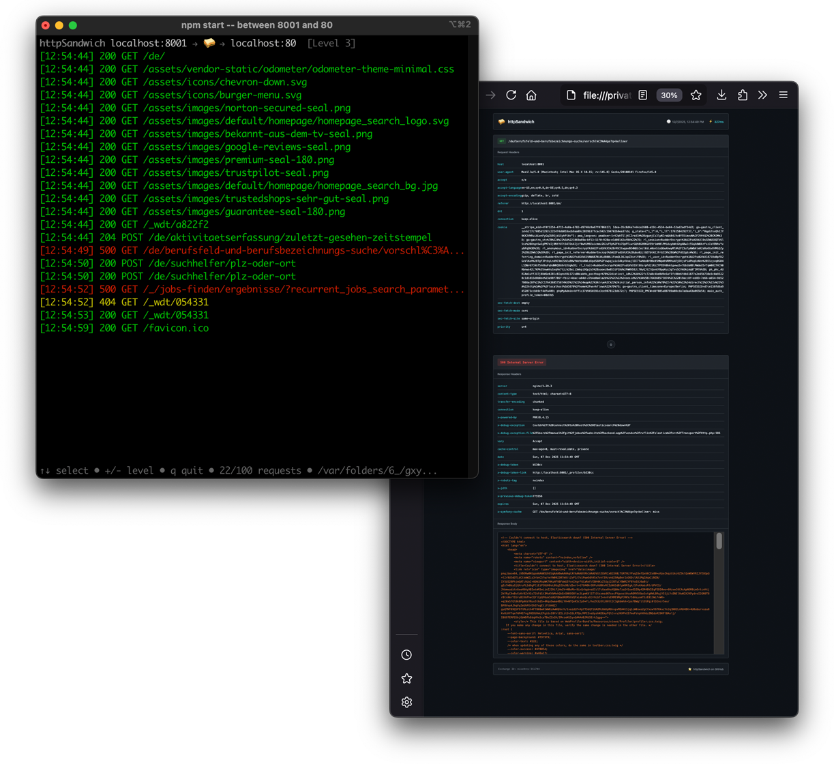Click the file:// address bar field

coord(606,95)
